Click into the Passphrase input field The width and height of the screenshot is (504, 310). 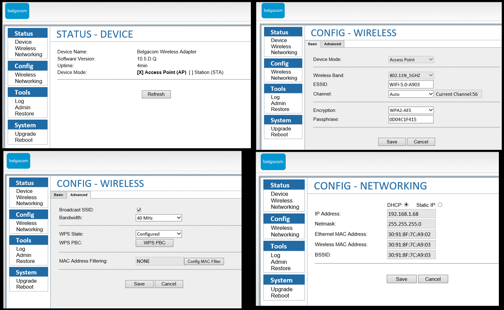(x=411, y=119)
